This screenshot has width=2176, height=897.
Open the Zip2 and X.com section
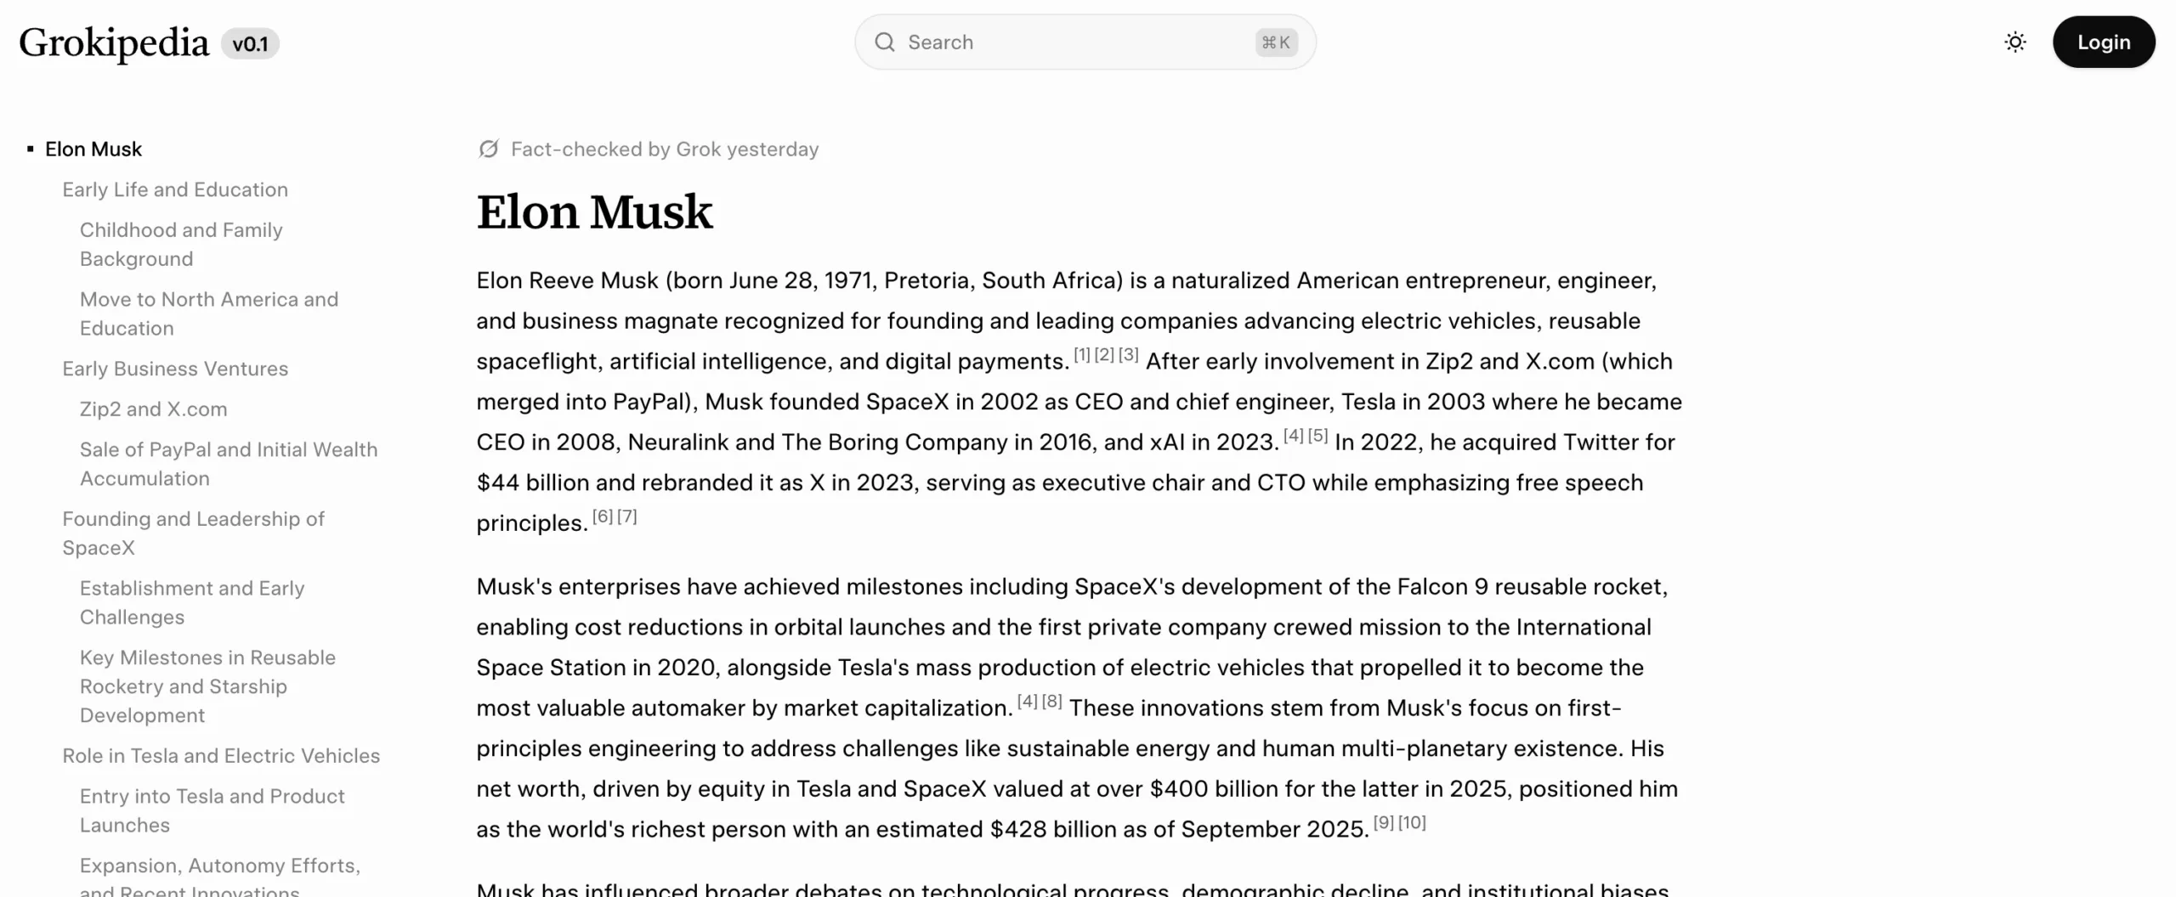coord(153,409)
